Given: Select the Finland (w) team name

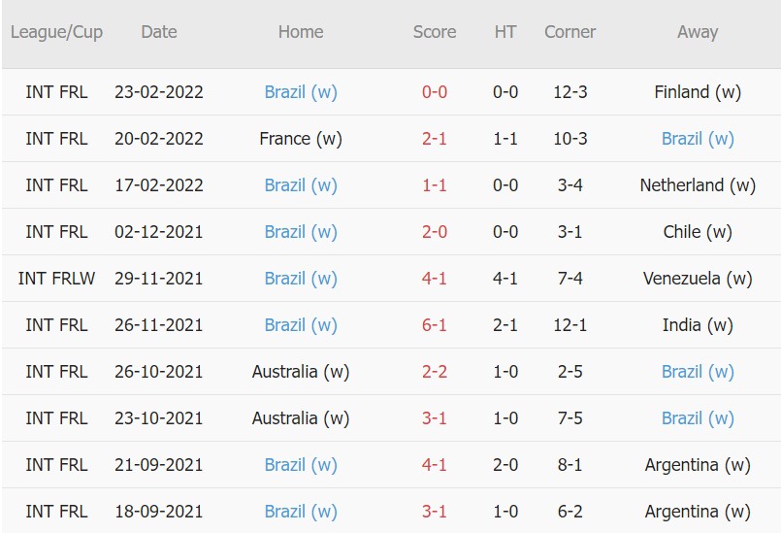Looking at the screenshot, I should click(698, 92).
